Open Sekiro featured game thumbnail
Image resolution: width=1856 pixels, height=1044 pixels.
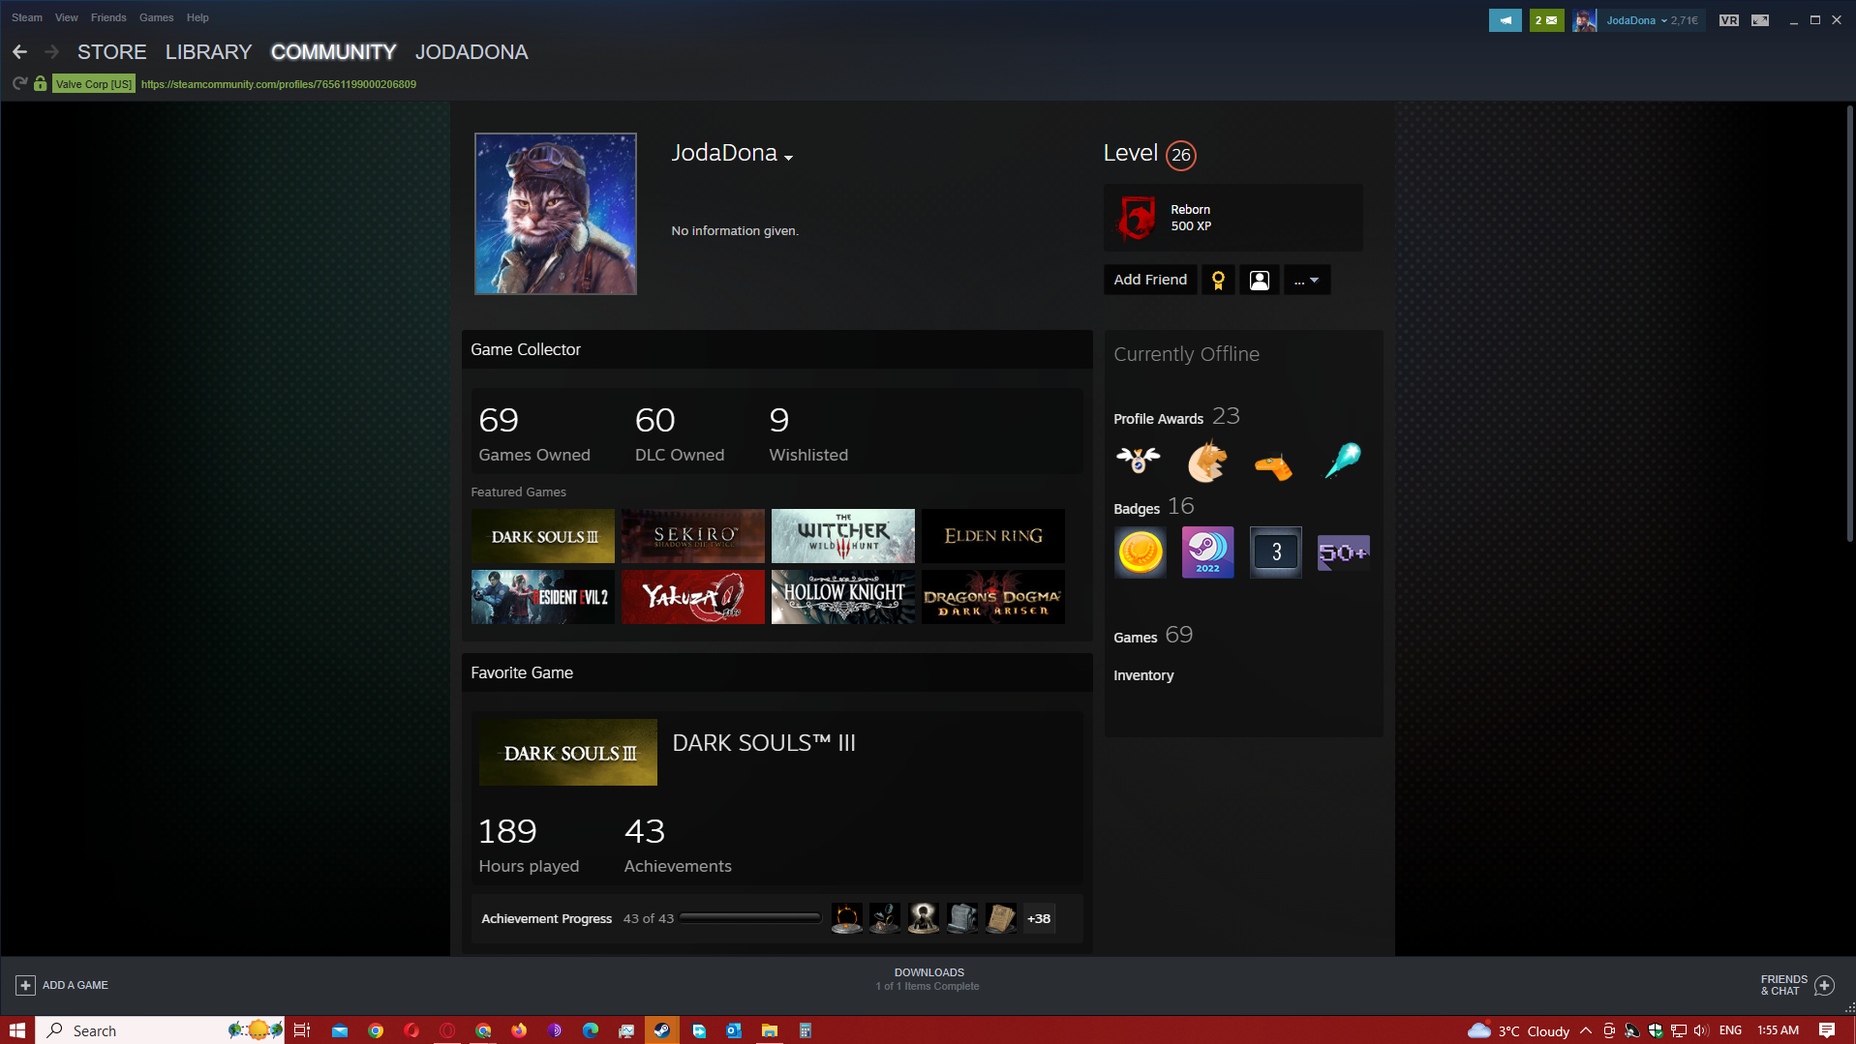(693, 536)
